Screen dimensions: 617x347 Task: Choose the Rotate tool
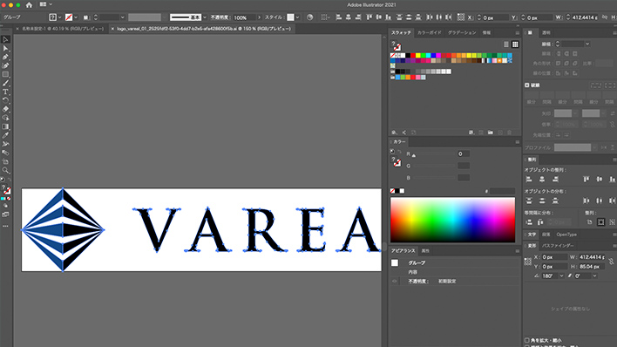pos(5,100)
